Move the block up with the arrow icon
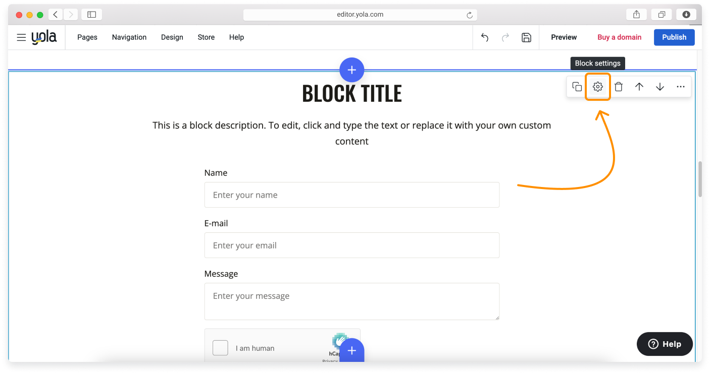This screenshot has height=374, width=710. pos(639,86)
